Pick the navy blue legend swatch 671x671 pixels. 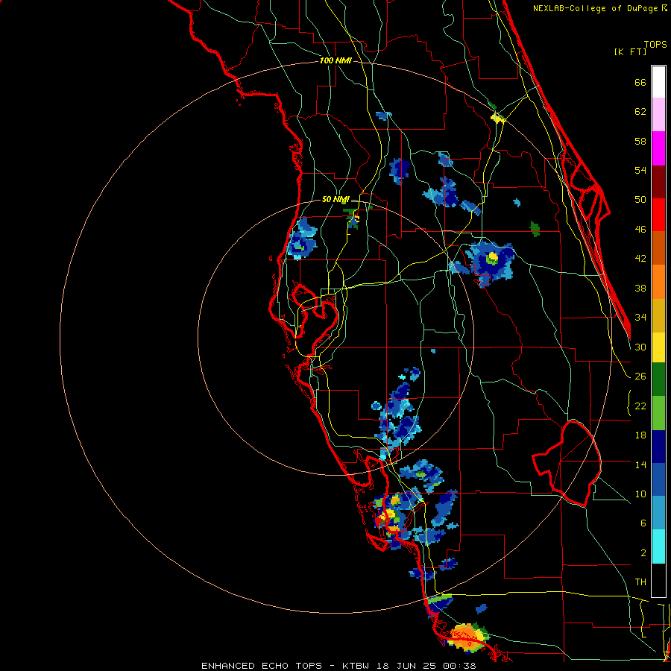[658, 447]
